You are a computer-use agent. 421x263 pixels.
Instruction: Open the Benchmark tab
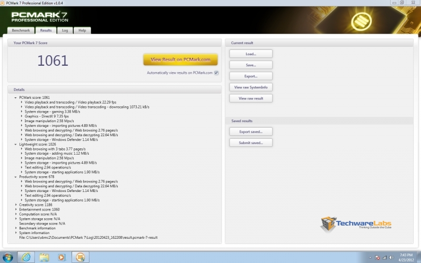[21, 31]
